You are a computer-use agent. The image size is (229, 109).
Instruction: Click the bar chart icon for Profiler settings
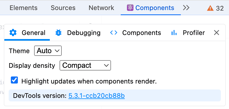(174, 33)
